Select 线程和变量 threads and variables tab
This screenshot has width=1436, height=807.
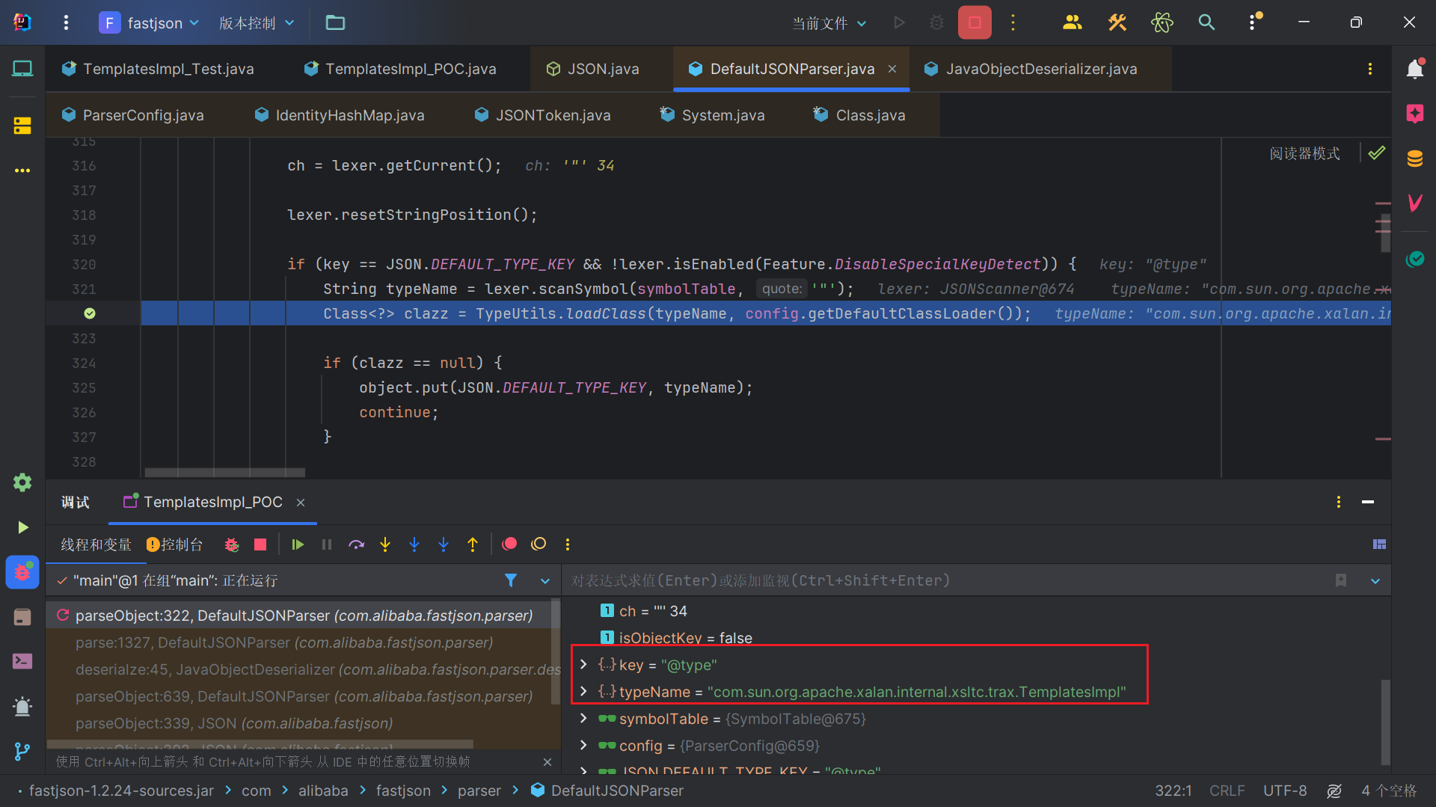click(x=96, y=544)
